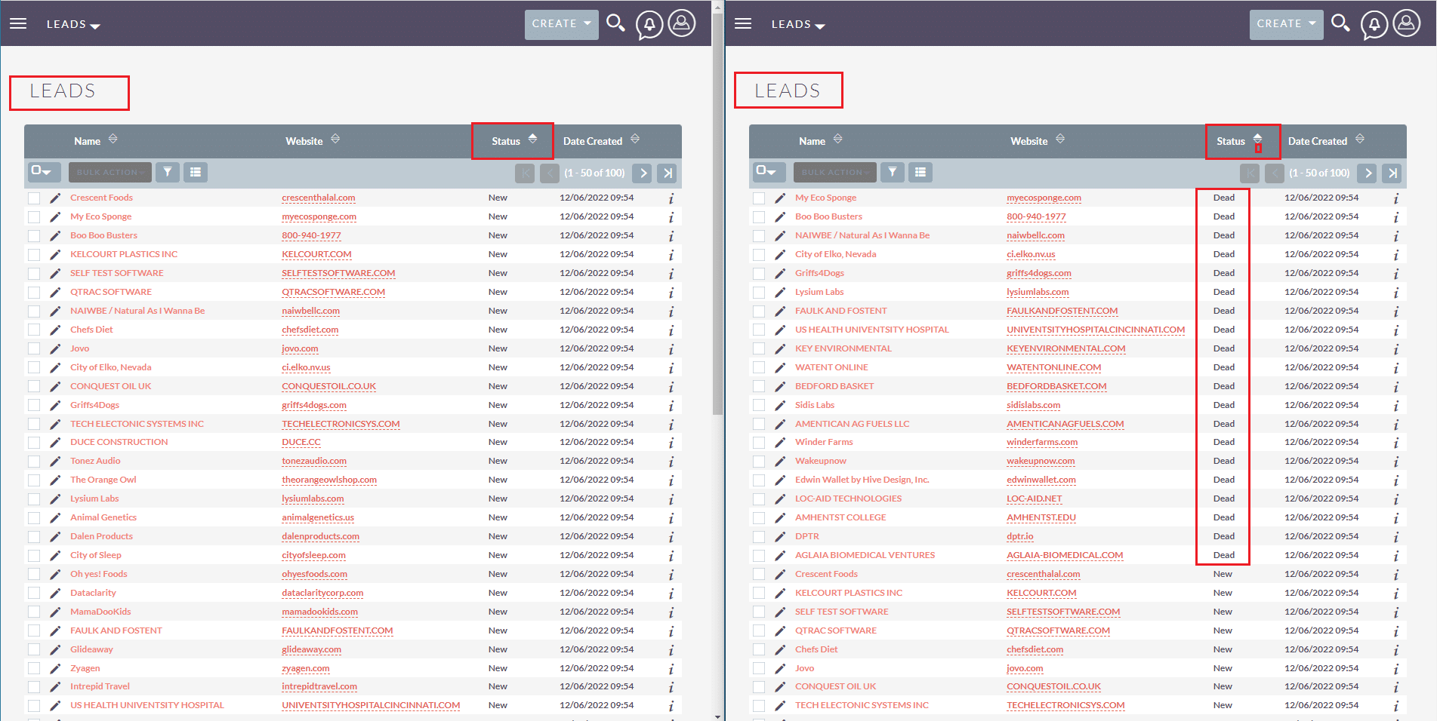Click the search magnifier icon in right window

[x=1340, y=23]
